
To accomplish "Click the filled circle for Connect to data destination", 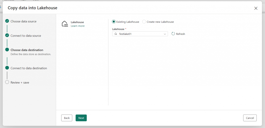I will pos(7,68).
